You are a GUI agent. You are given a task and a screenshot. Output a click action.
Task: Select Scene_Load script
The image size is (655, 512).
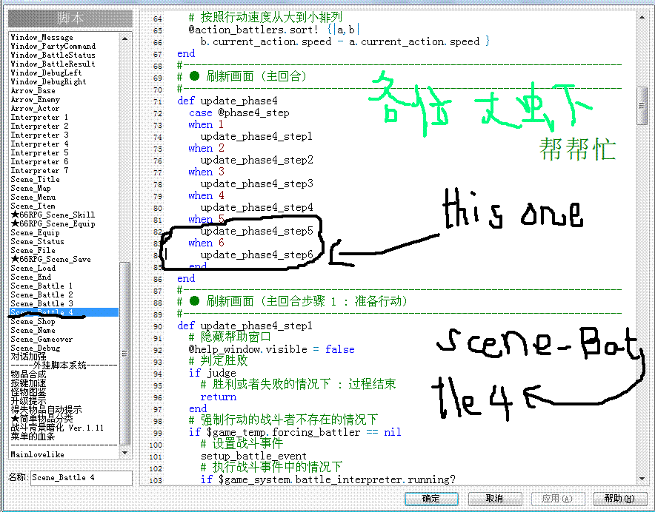pos(33,269)
